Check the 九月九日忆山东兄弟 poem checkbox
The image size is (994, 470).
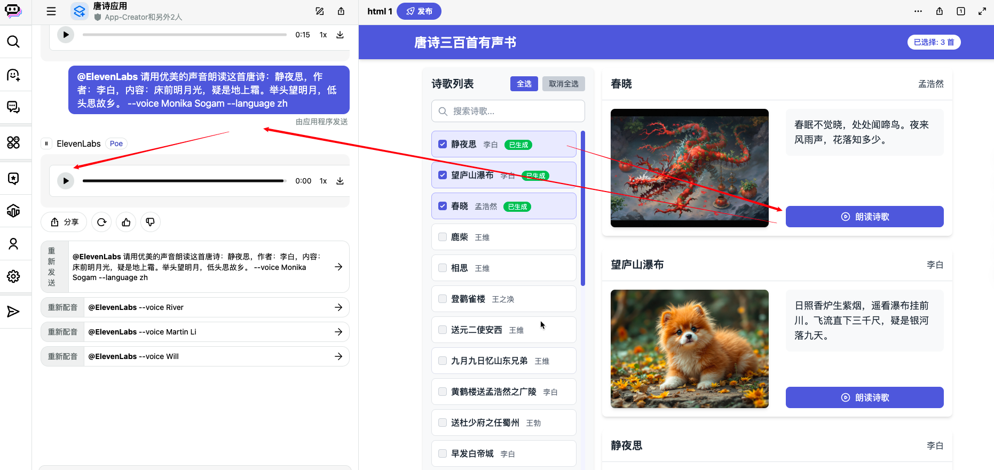443,361
